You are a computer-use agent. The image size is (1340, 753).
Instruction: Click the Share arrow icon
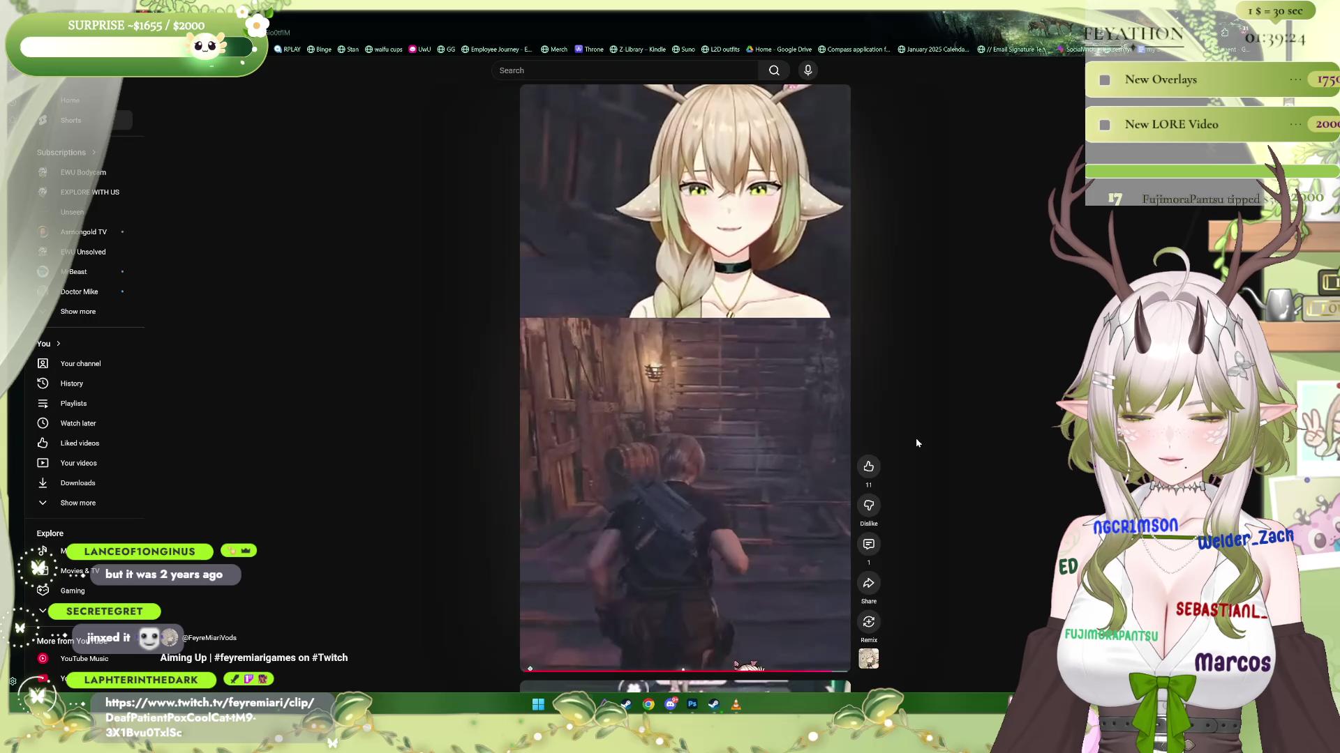click(x=868, y=584)
